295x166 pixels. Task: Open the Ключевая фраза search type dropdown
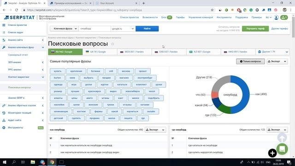click(64, 29)
